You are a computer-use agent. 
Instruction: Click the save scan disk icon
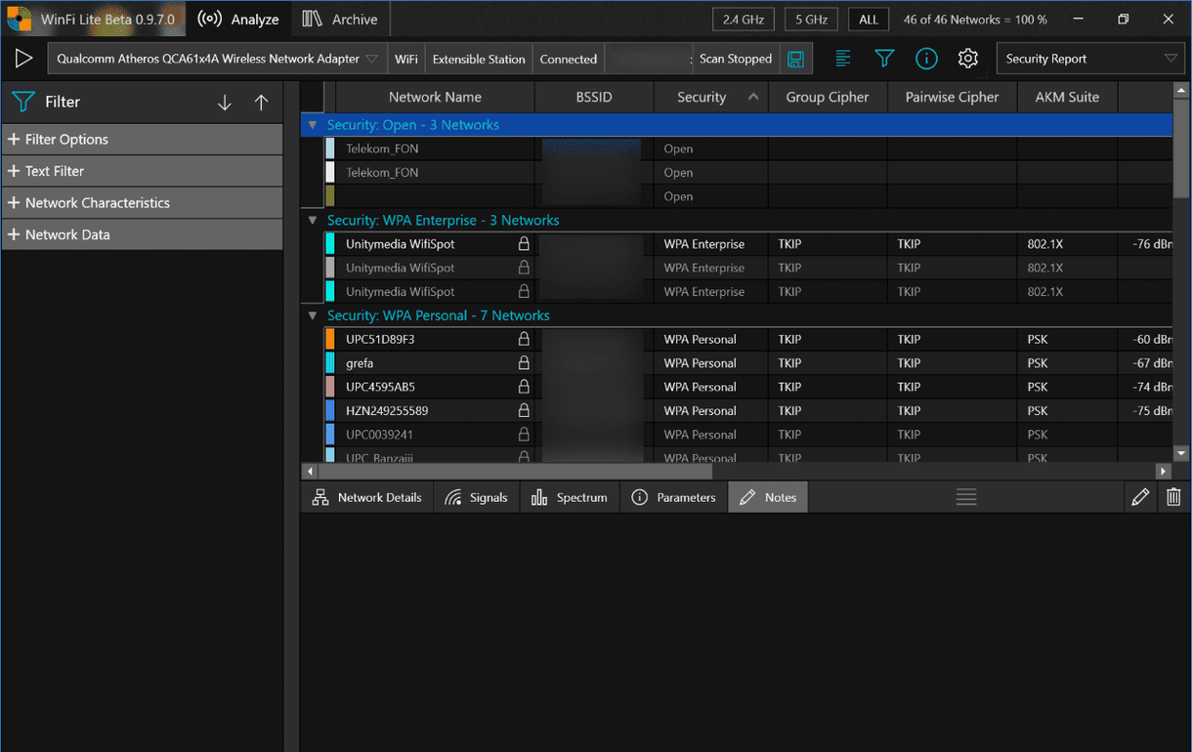point(796,59)
